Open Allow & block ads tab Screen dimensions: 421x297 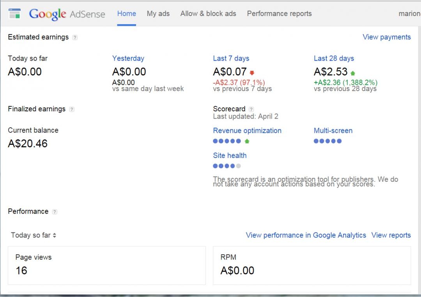click(208, 13)
